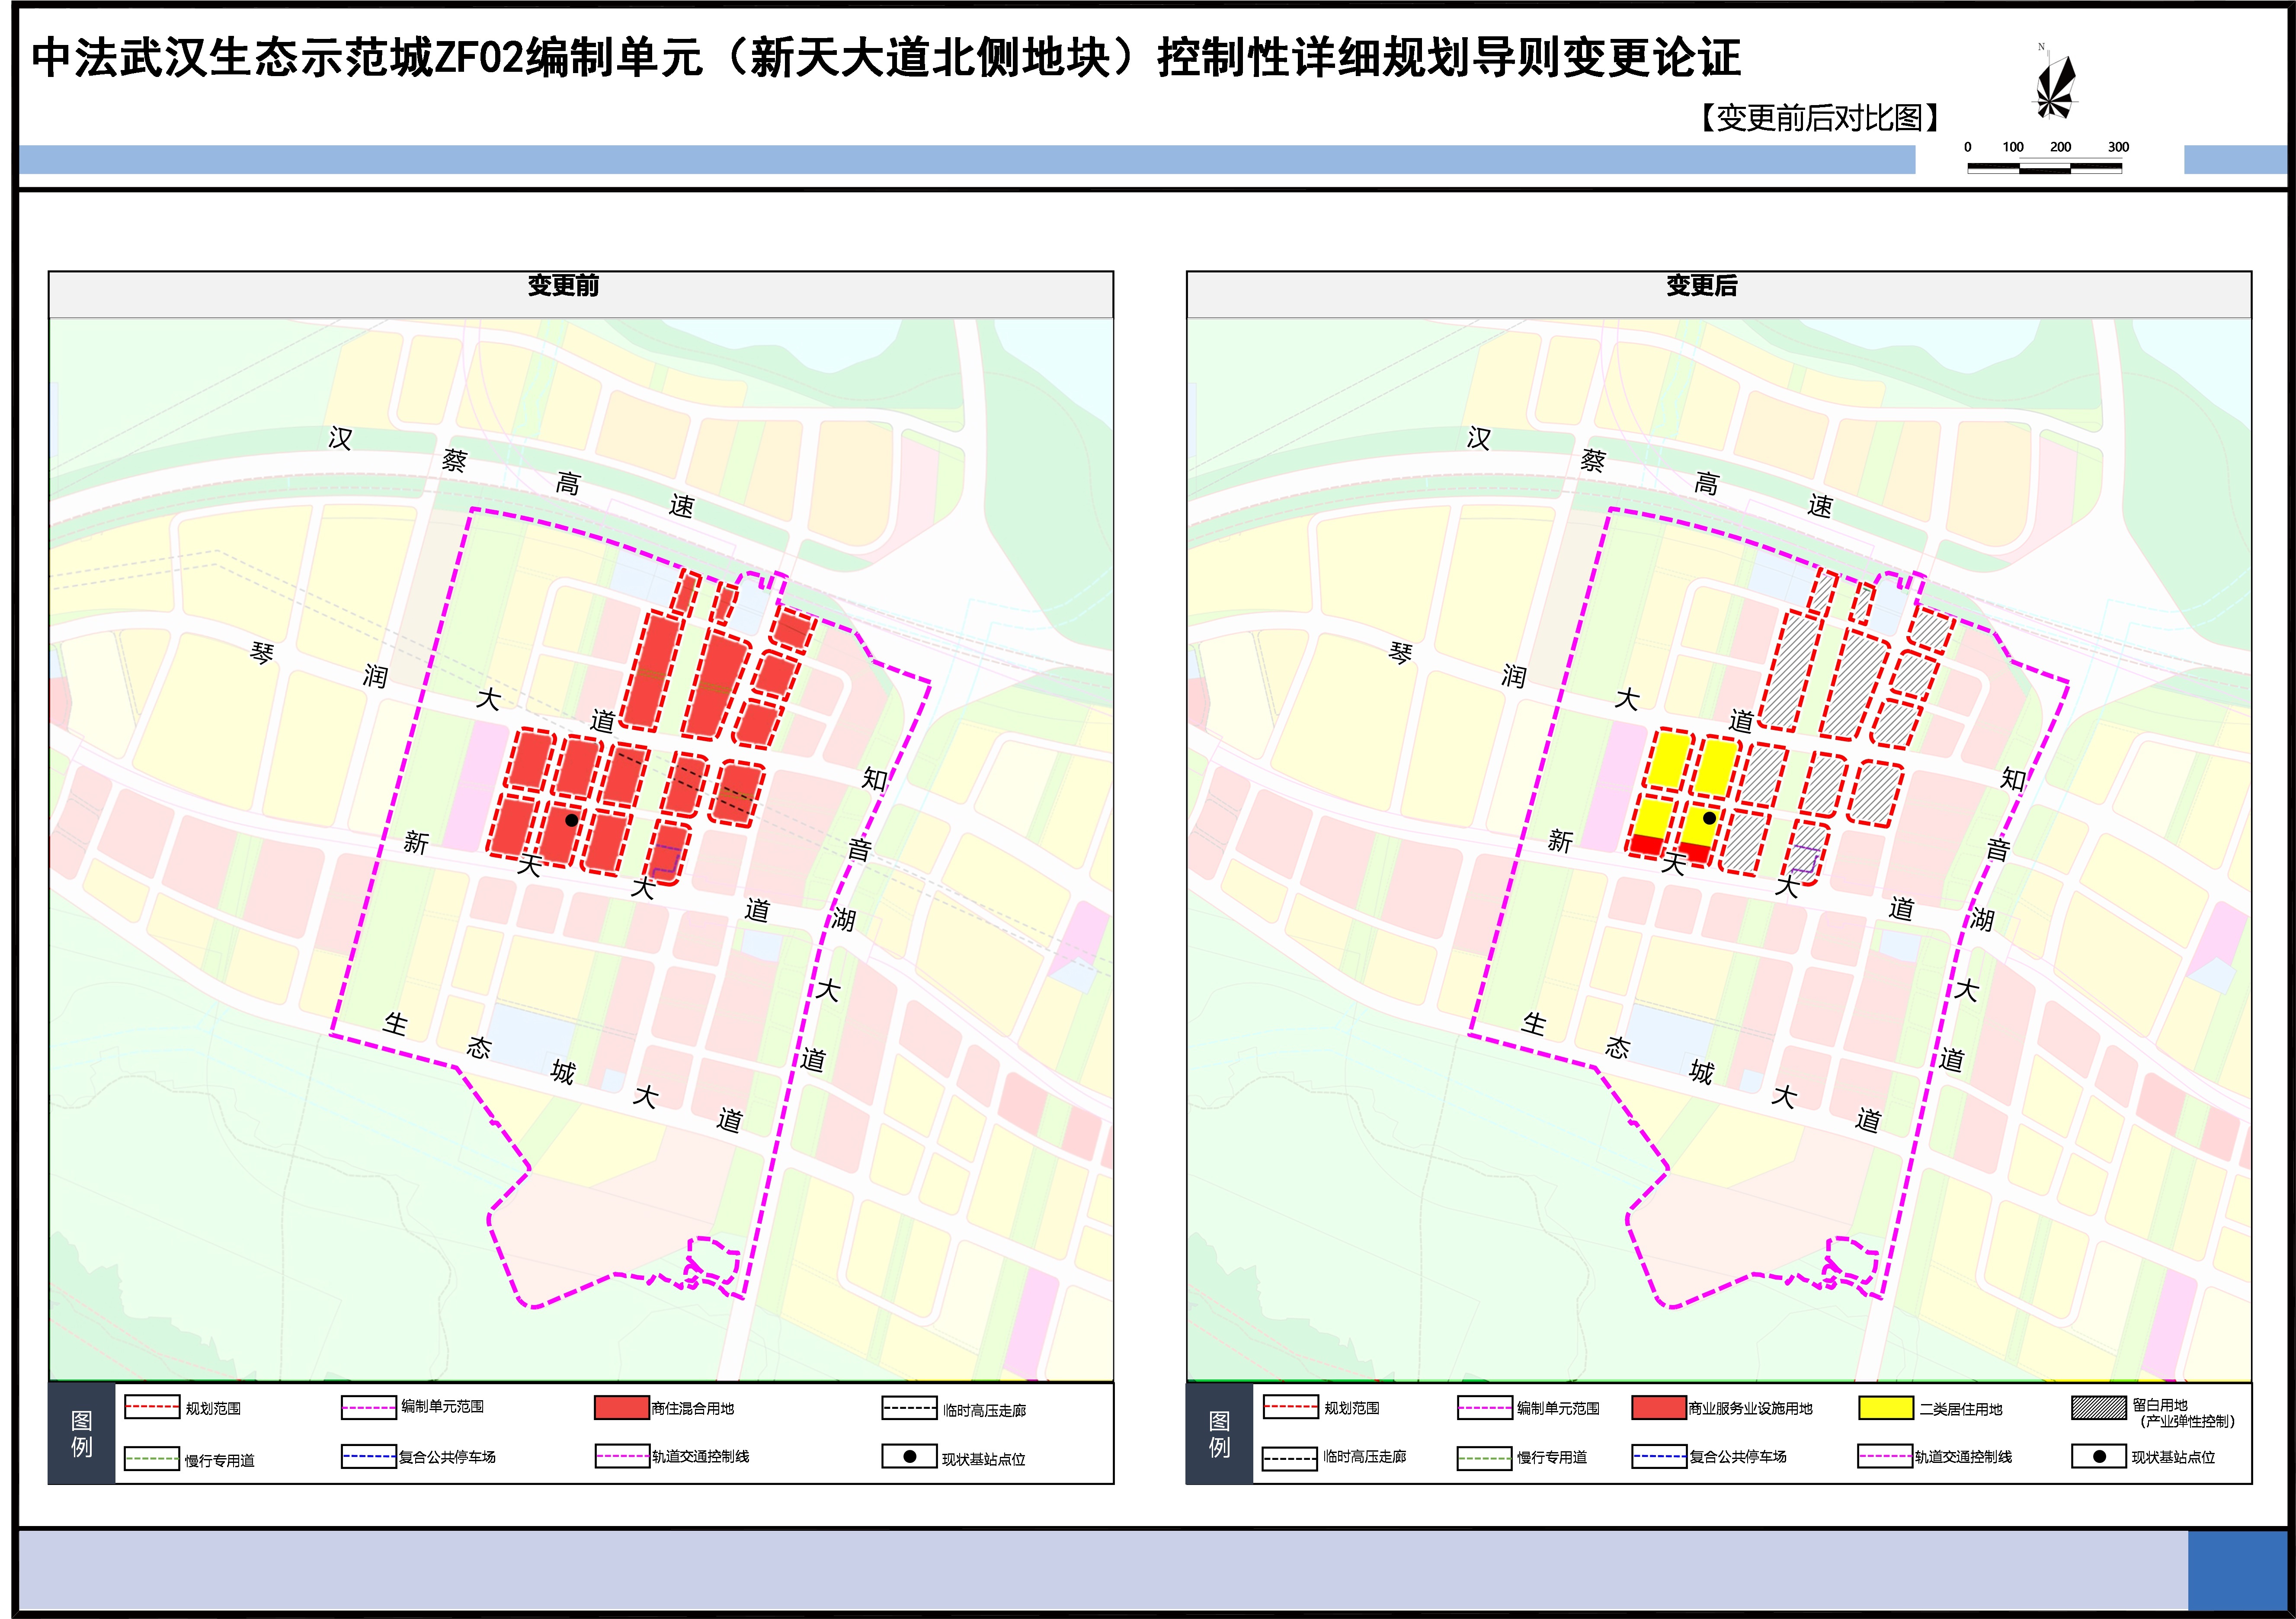
Task: Click the 慢行专用道 green dashed symbol in the left legend
Action: [152, 1459]
